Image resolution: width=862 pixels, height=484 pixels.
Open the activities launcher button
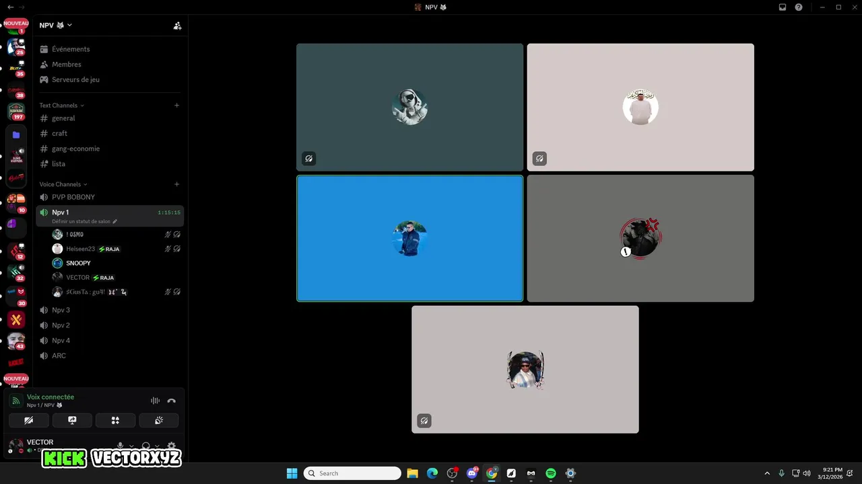[115, 420]
